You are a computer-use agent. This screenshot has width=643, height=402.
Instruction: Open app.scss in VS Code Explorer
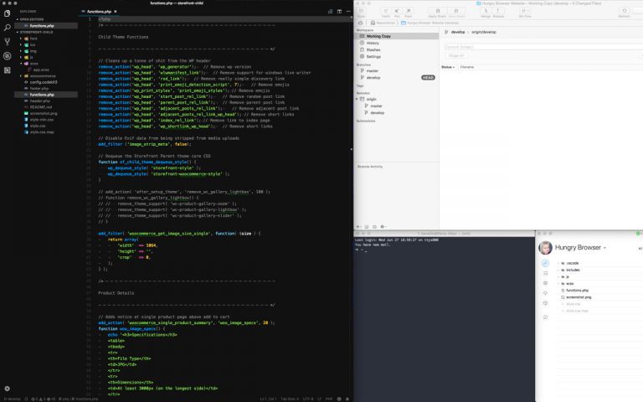(40, 70)
